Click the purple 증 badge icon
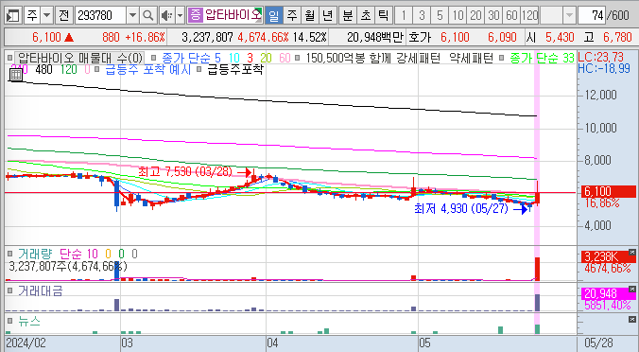The height and width of the screenshot is (352, 639). coord(196,15)
